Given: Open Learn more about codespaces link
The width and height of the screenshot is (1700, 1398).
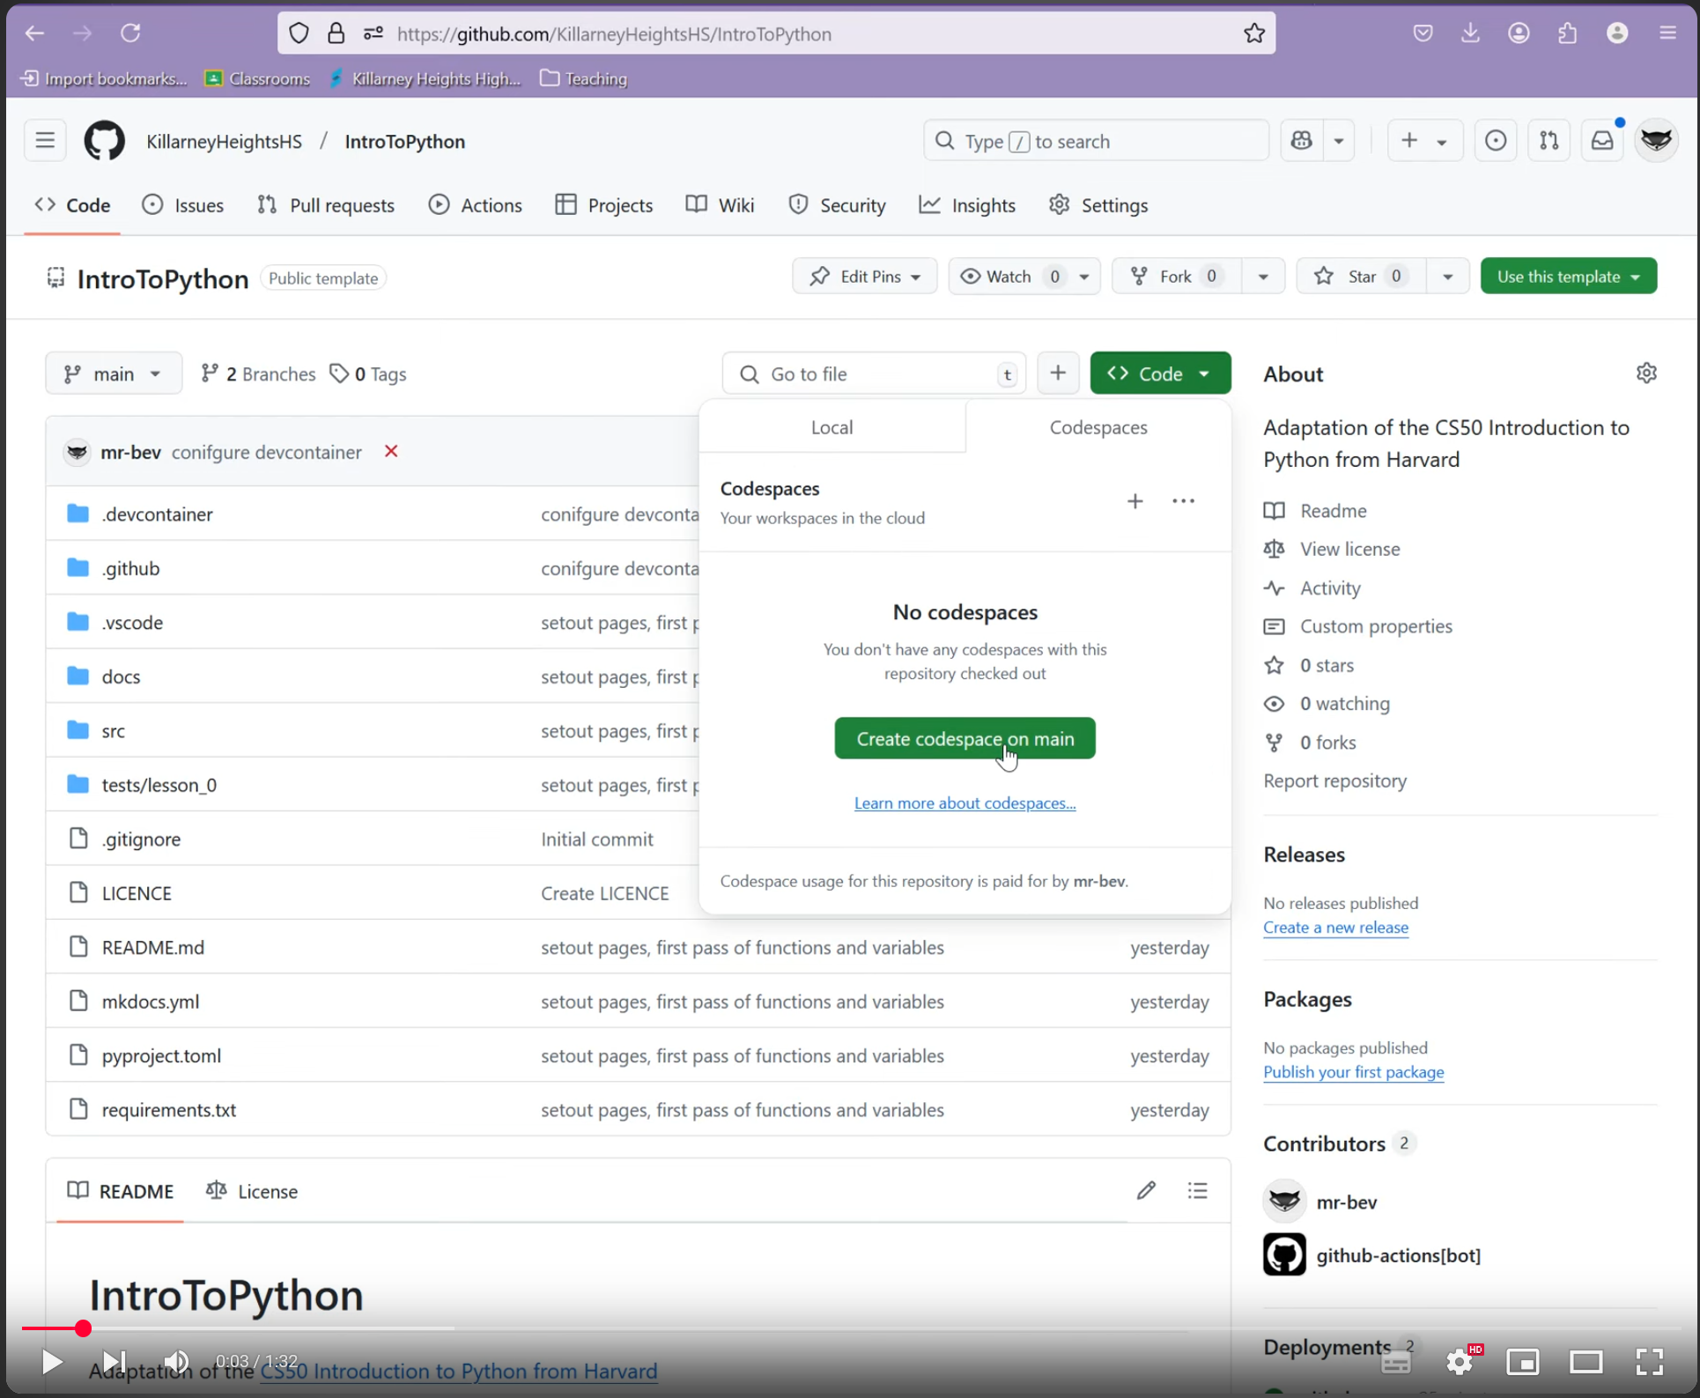Looking at the screenshot, I should coord(965,803).
